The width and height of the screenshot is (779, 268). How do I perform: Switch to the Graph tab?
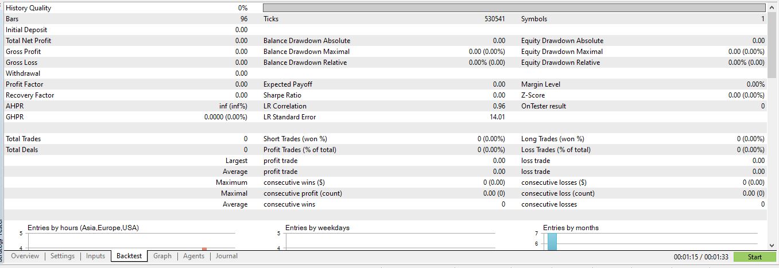click(162, 256)
